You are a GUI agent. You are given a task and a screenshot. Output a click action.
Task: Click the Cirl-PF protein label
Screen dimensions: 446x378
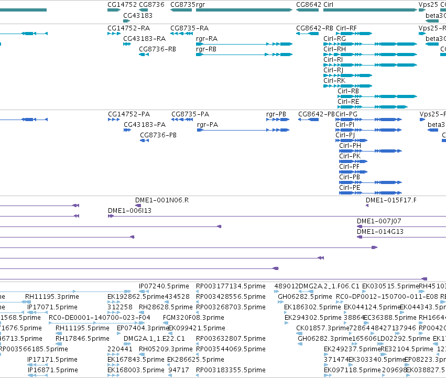click(349, 167)
